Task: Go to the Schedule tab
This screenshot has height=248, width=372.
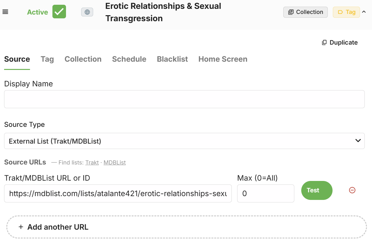Action: [x=129, y=59]
